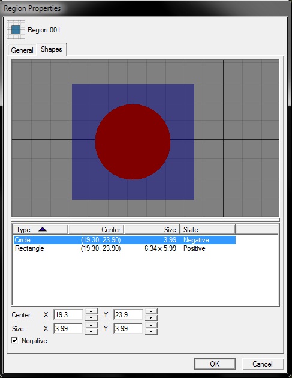Increase Center Y with up spinner
Image resolution: width=292 pixels, height=378 pixels.
(151, 312)
